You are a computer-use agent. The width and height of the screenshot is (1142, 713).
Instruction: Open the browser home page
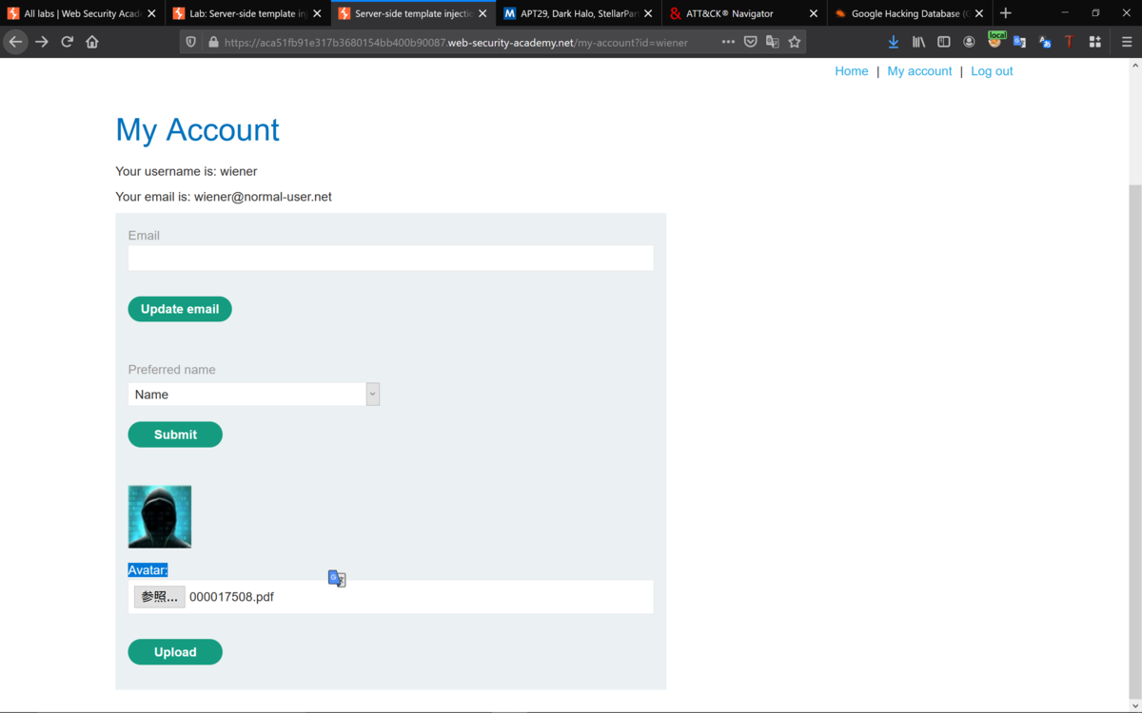point(92,42)
